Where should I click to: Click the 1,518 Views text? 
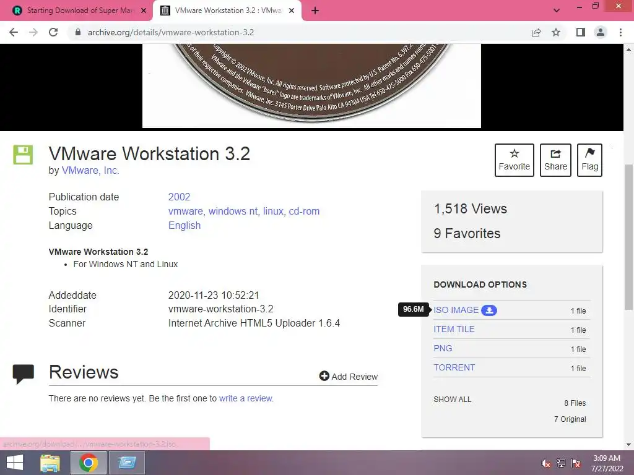[x=471, y=209]
